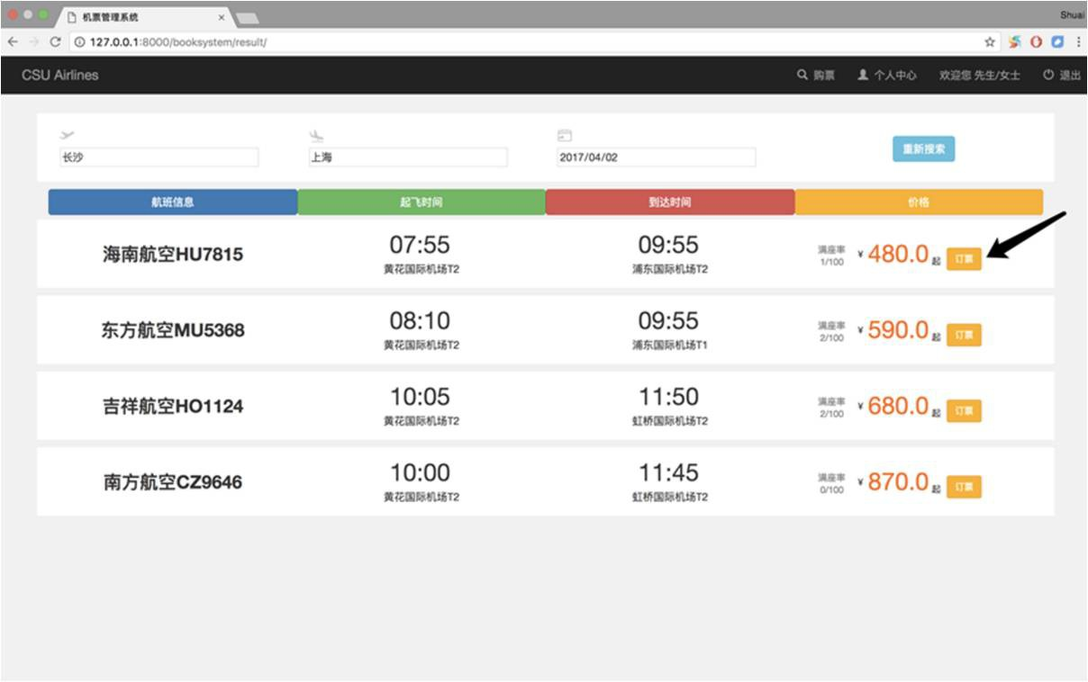Click the departure plane icon
1088x682 pixels.
tap(67, 135)
